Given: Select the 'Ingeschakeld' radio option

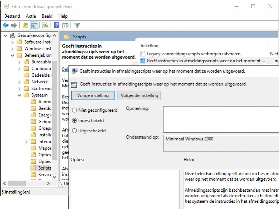Looking at the screenshot, I should pyautogui.click(x=75, y=121).
